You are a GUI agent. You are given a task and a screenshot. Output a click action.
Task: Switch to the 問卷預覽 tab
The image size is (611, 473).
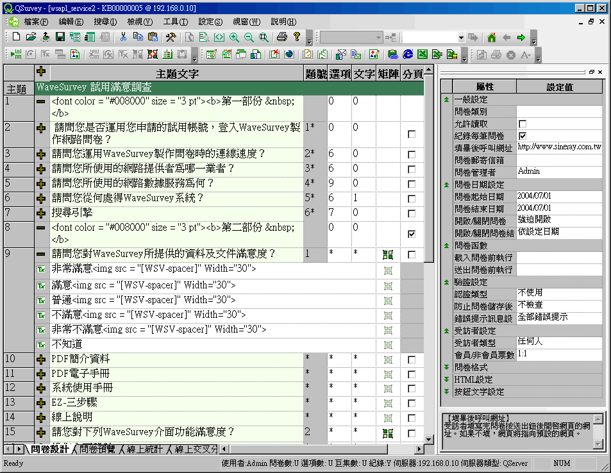(97, 449)
